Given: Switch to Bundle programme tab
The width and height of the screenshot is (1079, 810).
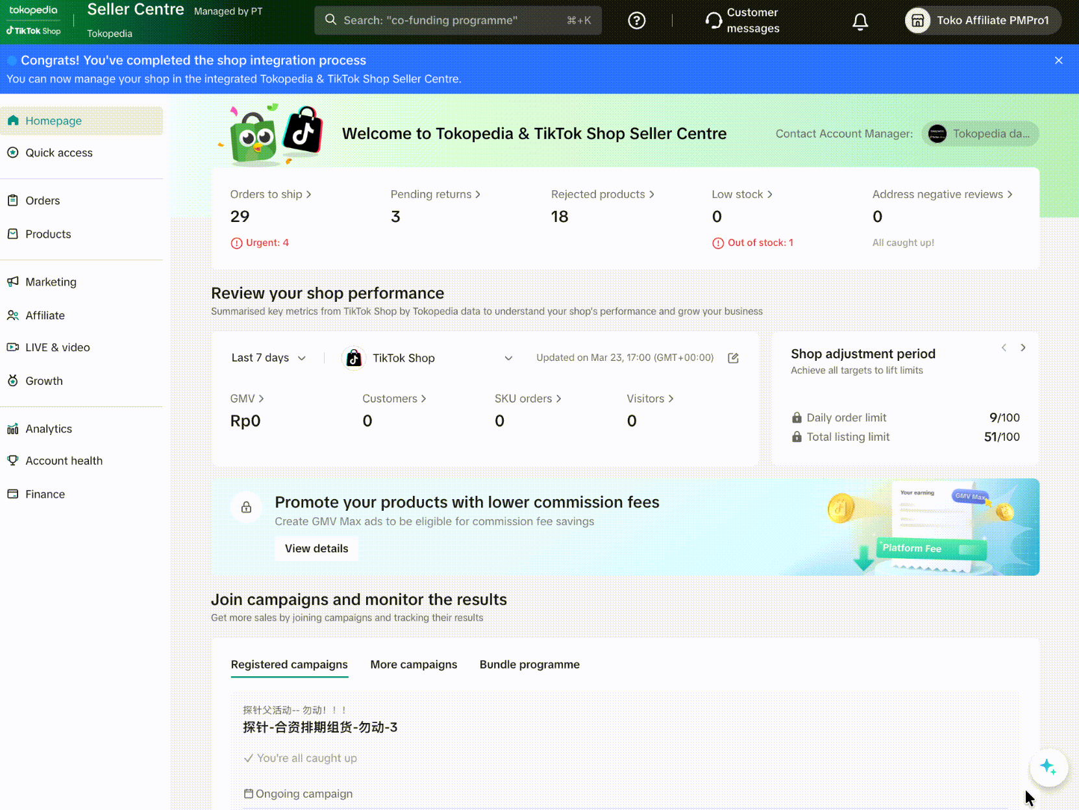Looking at the screenshot, I should point(530,665).
